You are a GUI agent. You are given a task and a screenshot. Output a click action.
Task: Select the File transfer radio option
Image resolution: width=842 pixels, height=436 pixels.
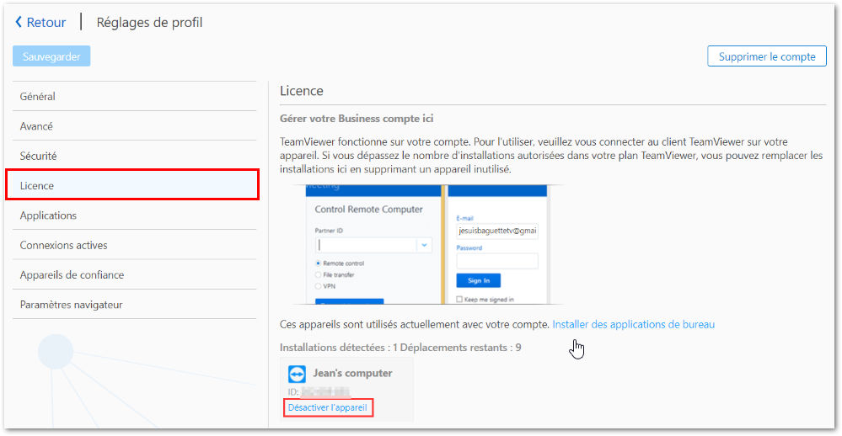click(319, 274)
